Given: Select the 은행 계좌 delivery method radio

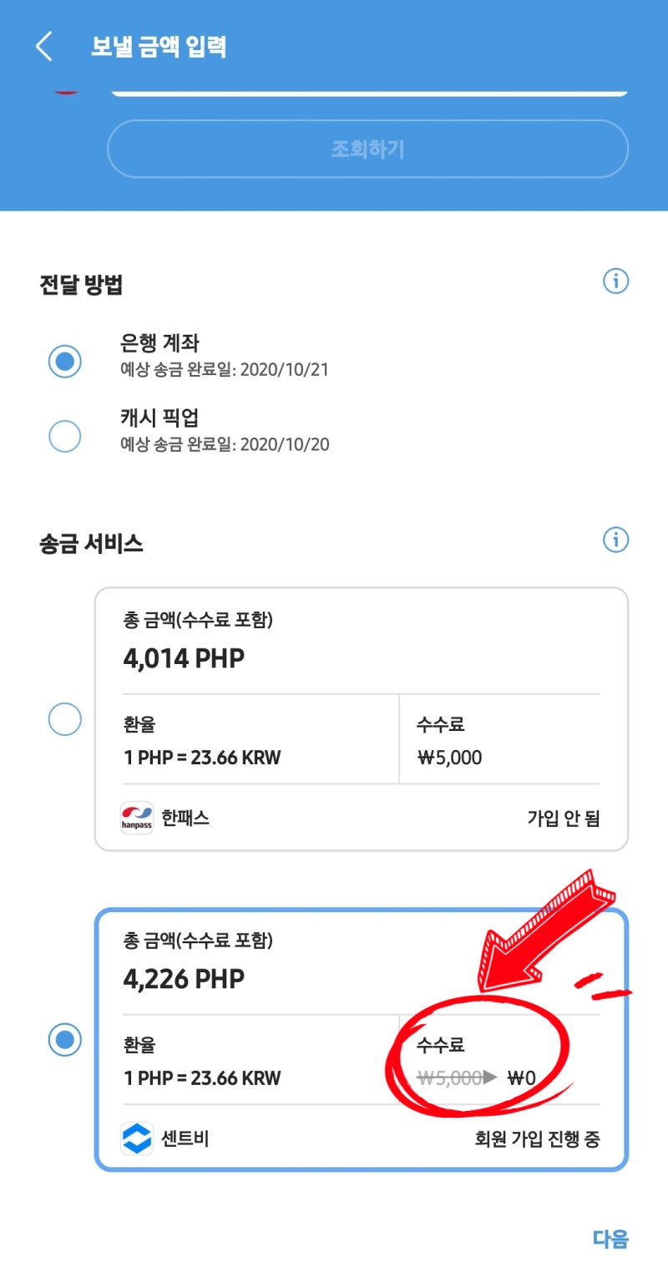Looking at the screenshot, I should 64,360.
